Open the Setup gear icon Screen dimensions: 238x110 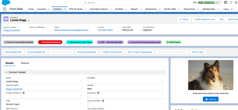[236, 3]
